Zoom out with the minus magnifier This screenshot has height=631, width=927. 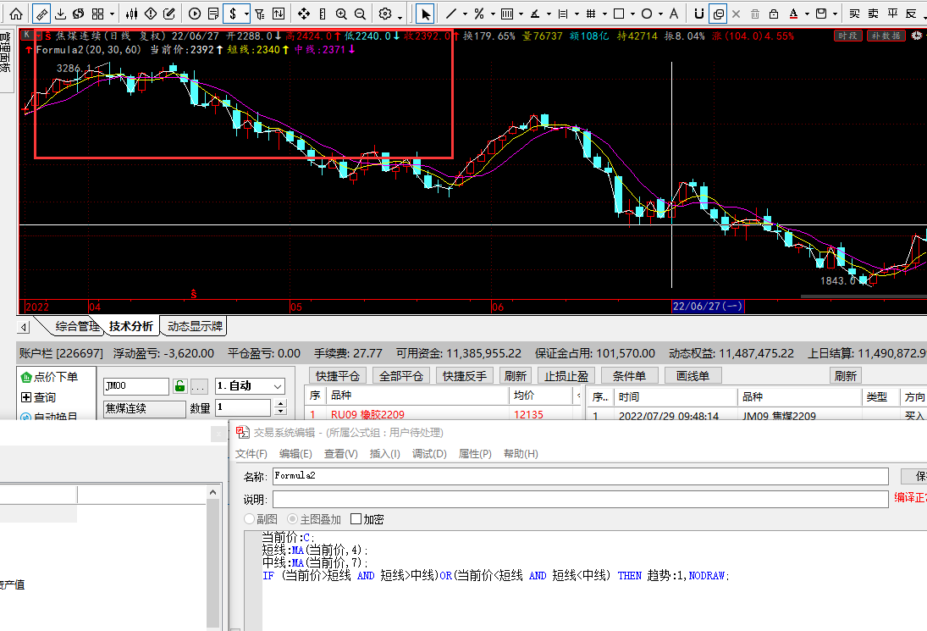360,13
